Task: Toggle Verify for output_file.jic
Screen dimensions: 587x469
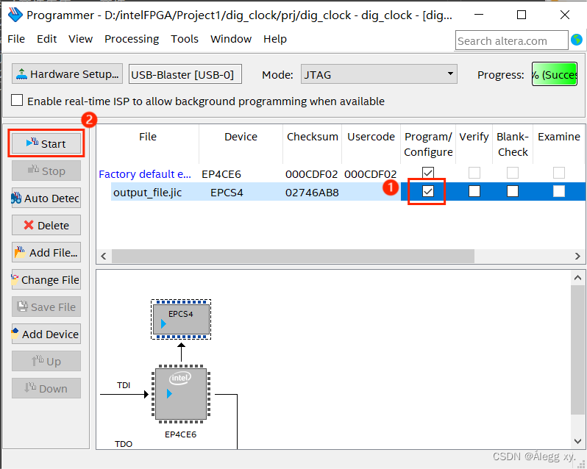Action: tap(474, 191)
